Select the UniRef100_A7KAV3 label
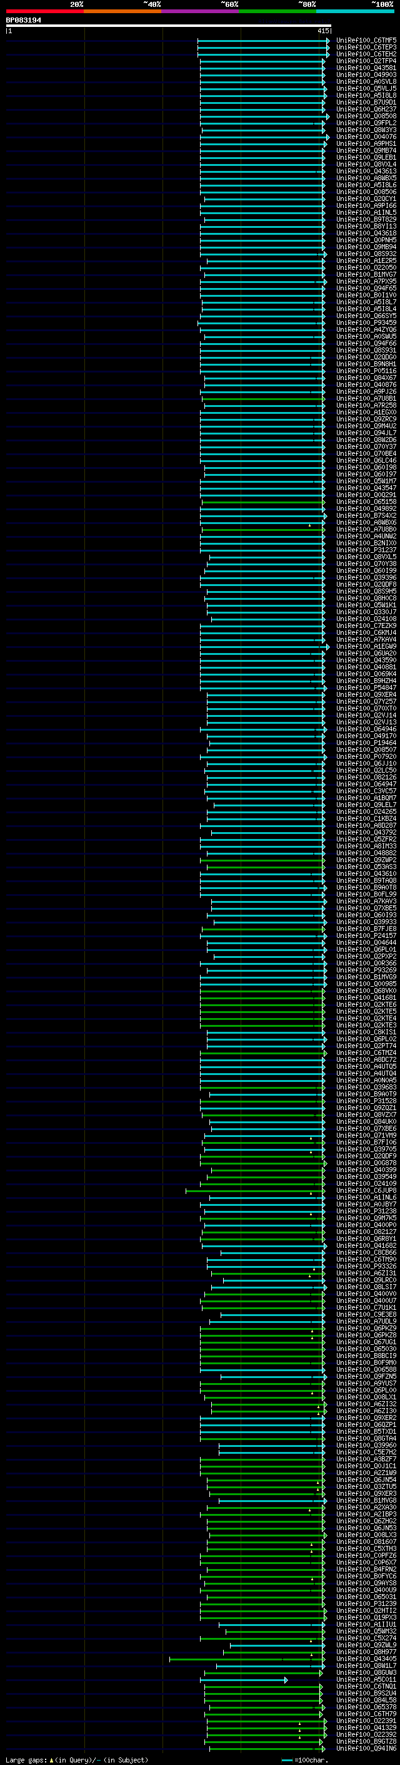The height and width of the screenshot is (1765, 400). coord(366,902)
